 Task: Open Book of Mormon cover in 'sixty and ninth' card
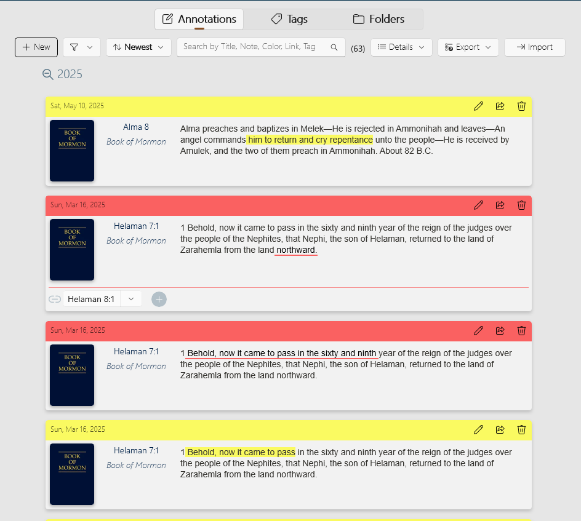72,375
